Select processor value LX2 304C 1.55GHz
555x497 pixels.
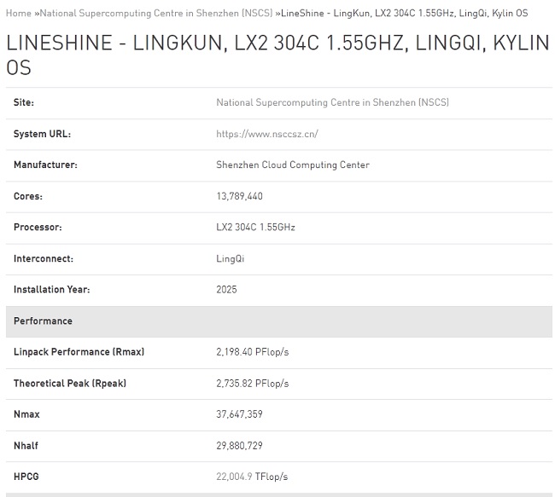click(x=255, y=228)
